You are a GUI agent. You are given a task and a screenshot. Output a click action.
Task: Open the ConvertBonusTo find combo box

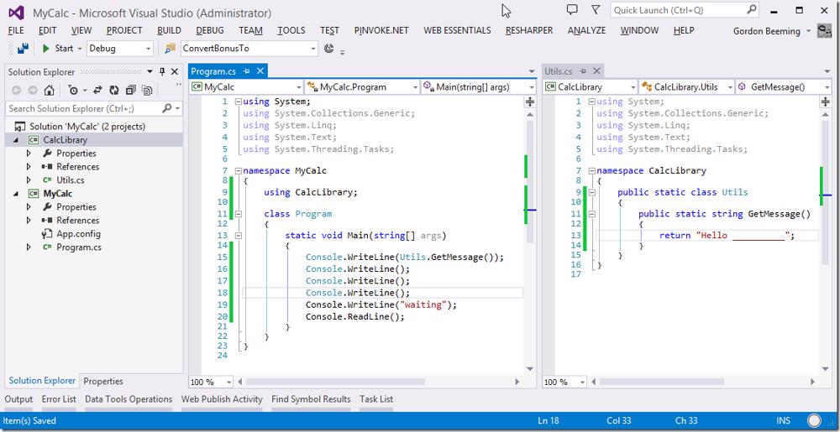coord(313,49)
